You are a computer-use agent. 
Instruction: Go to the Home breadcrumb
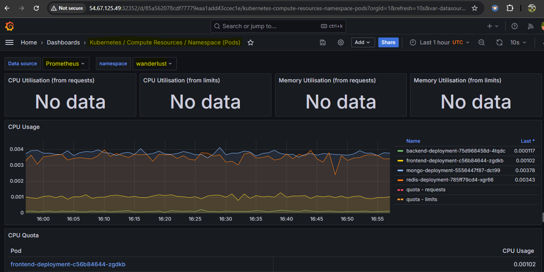[29, 42]
